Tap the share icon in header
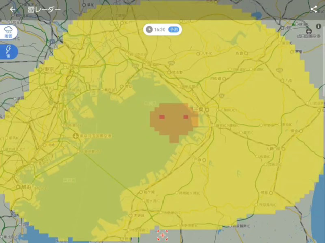 pos(313,9)
